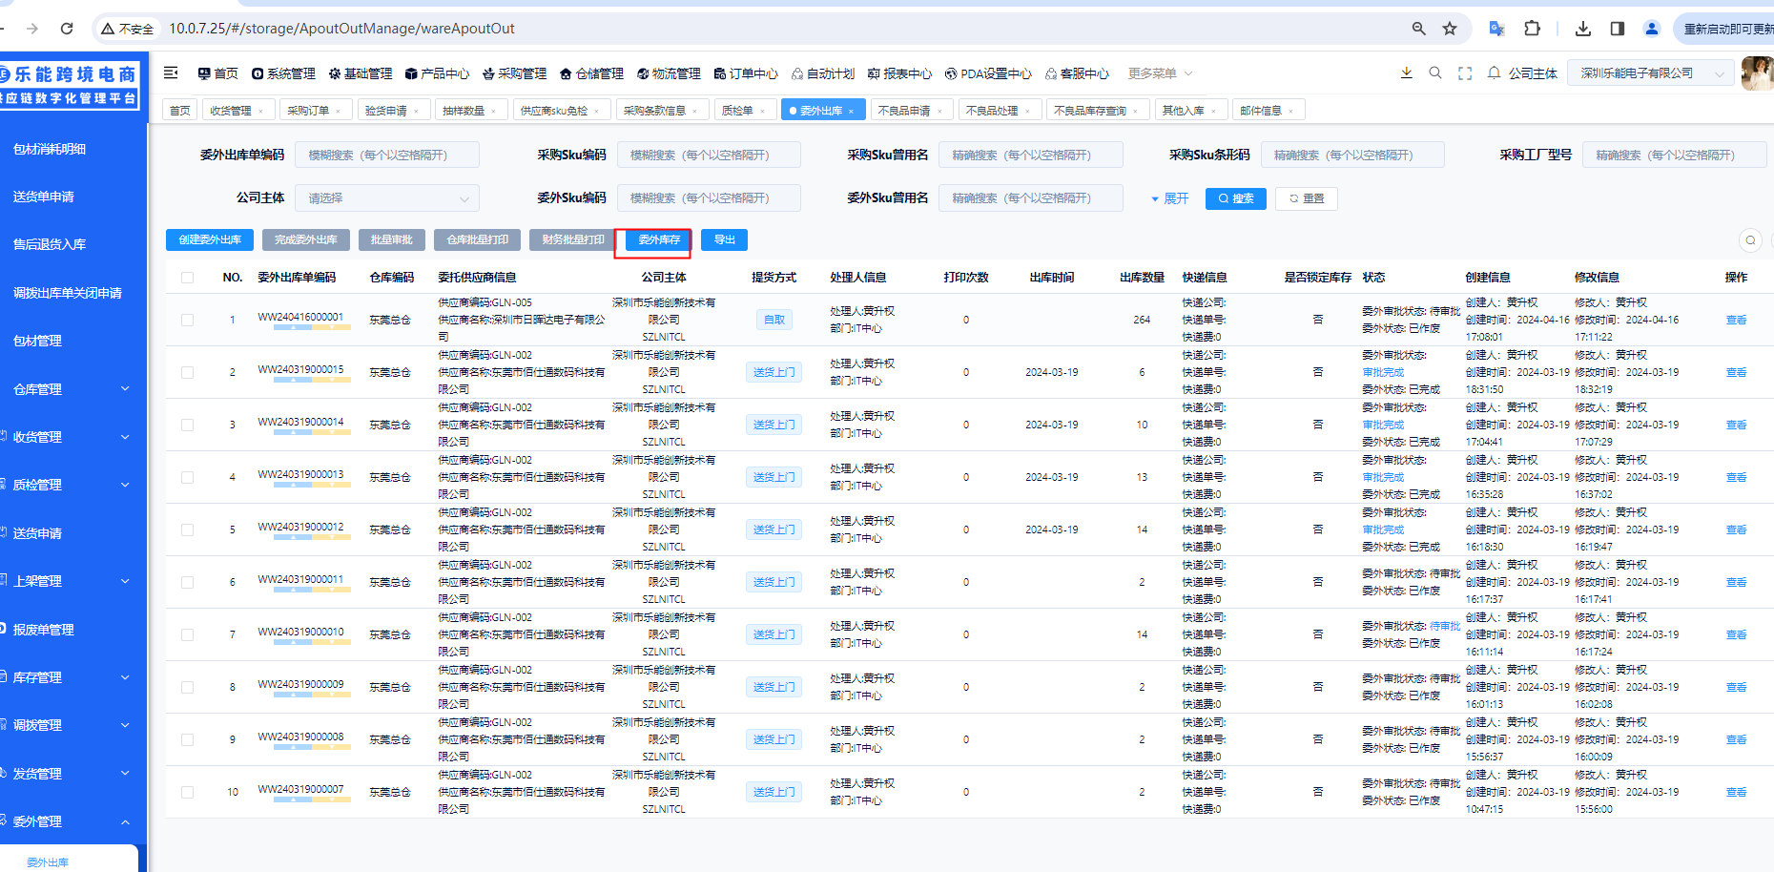Open the 公司主体 filter dropdown
The image size is (1774, 872).
[x=387, y=198]
